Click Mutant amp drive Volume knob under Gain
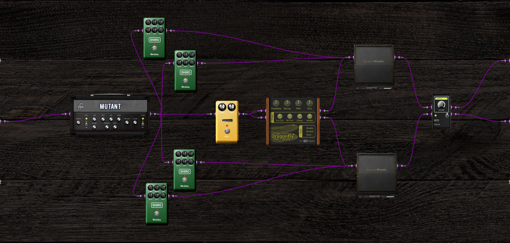The height and width of the screenshot is (243, 510). tap(94, 127)
